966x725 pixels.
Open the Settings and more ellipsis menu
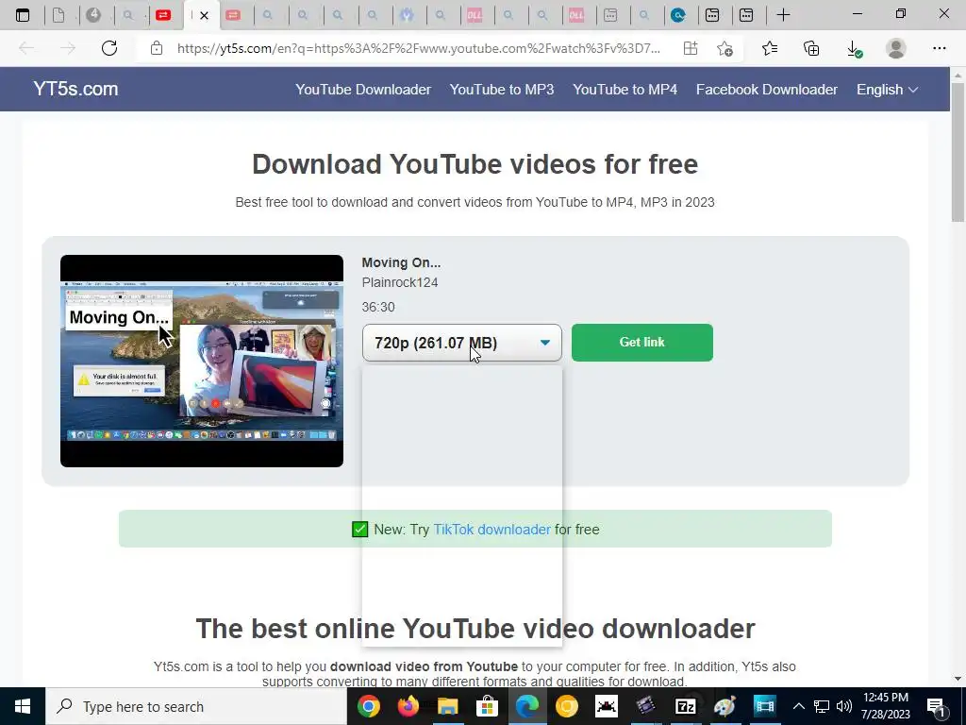[939, 48]
